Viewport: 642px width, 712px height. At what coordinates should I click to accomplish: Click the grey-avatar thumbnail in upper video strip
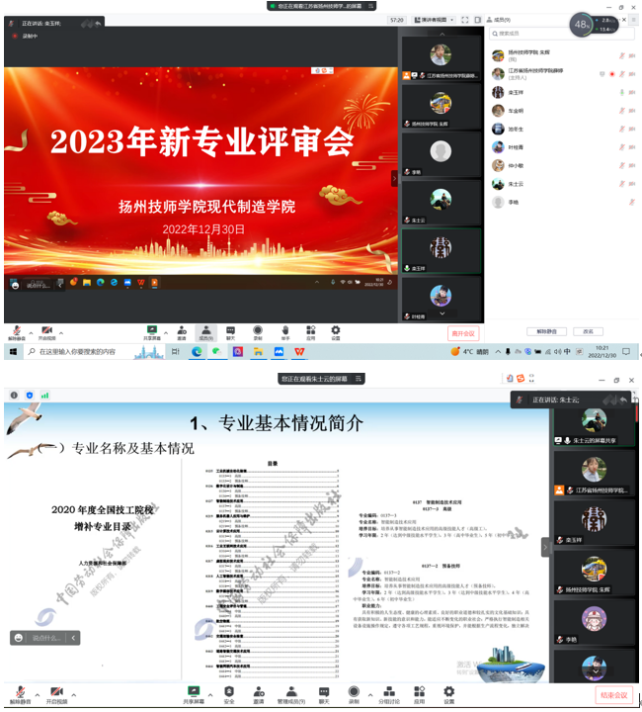[441, 154]
